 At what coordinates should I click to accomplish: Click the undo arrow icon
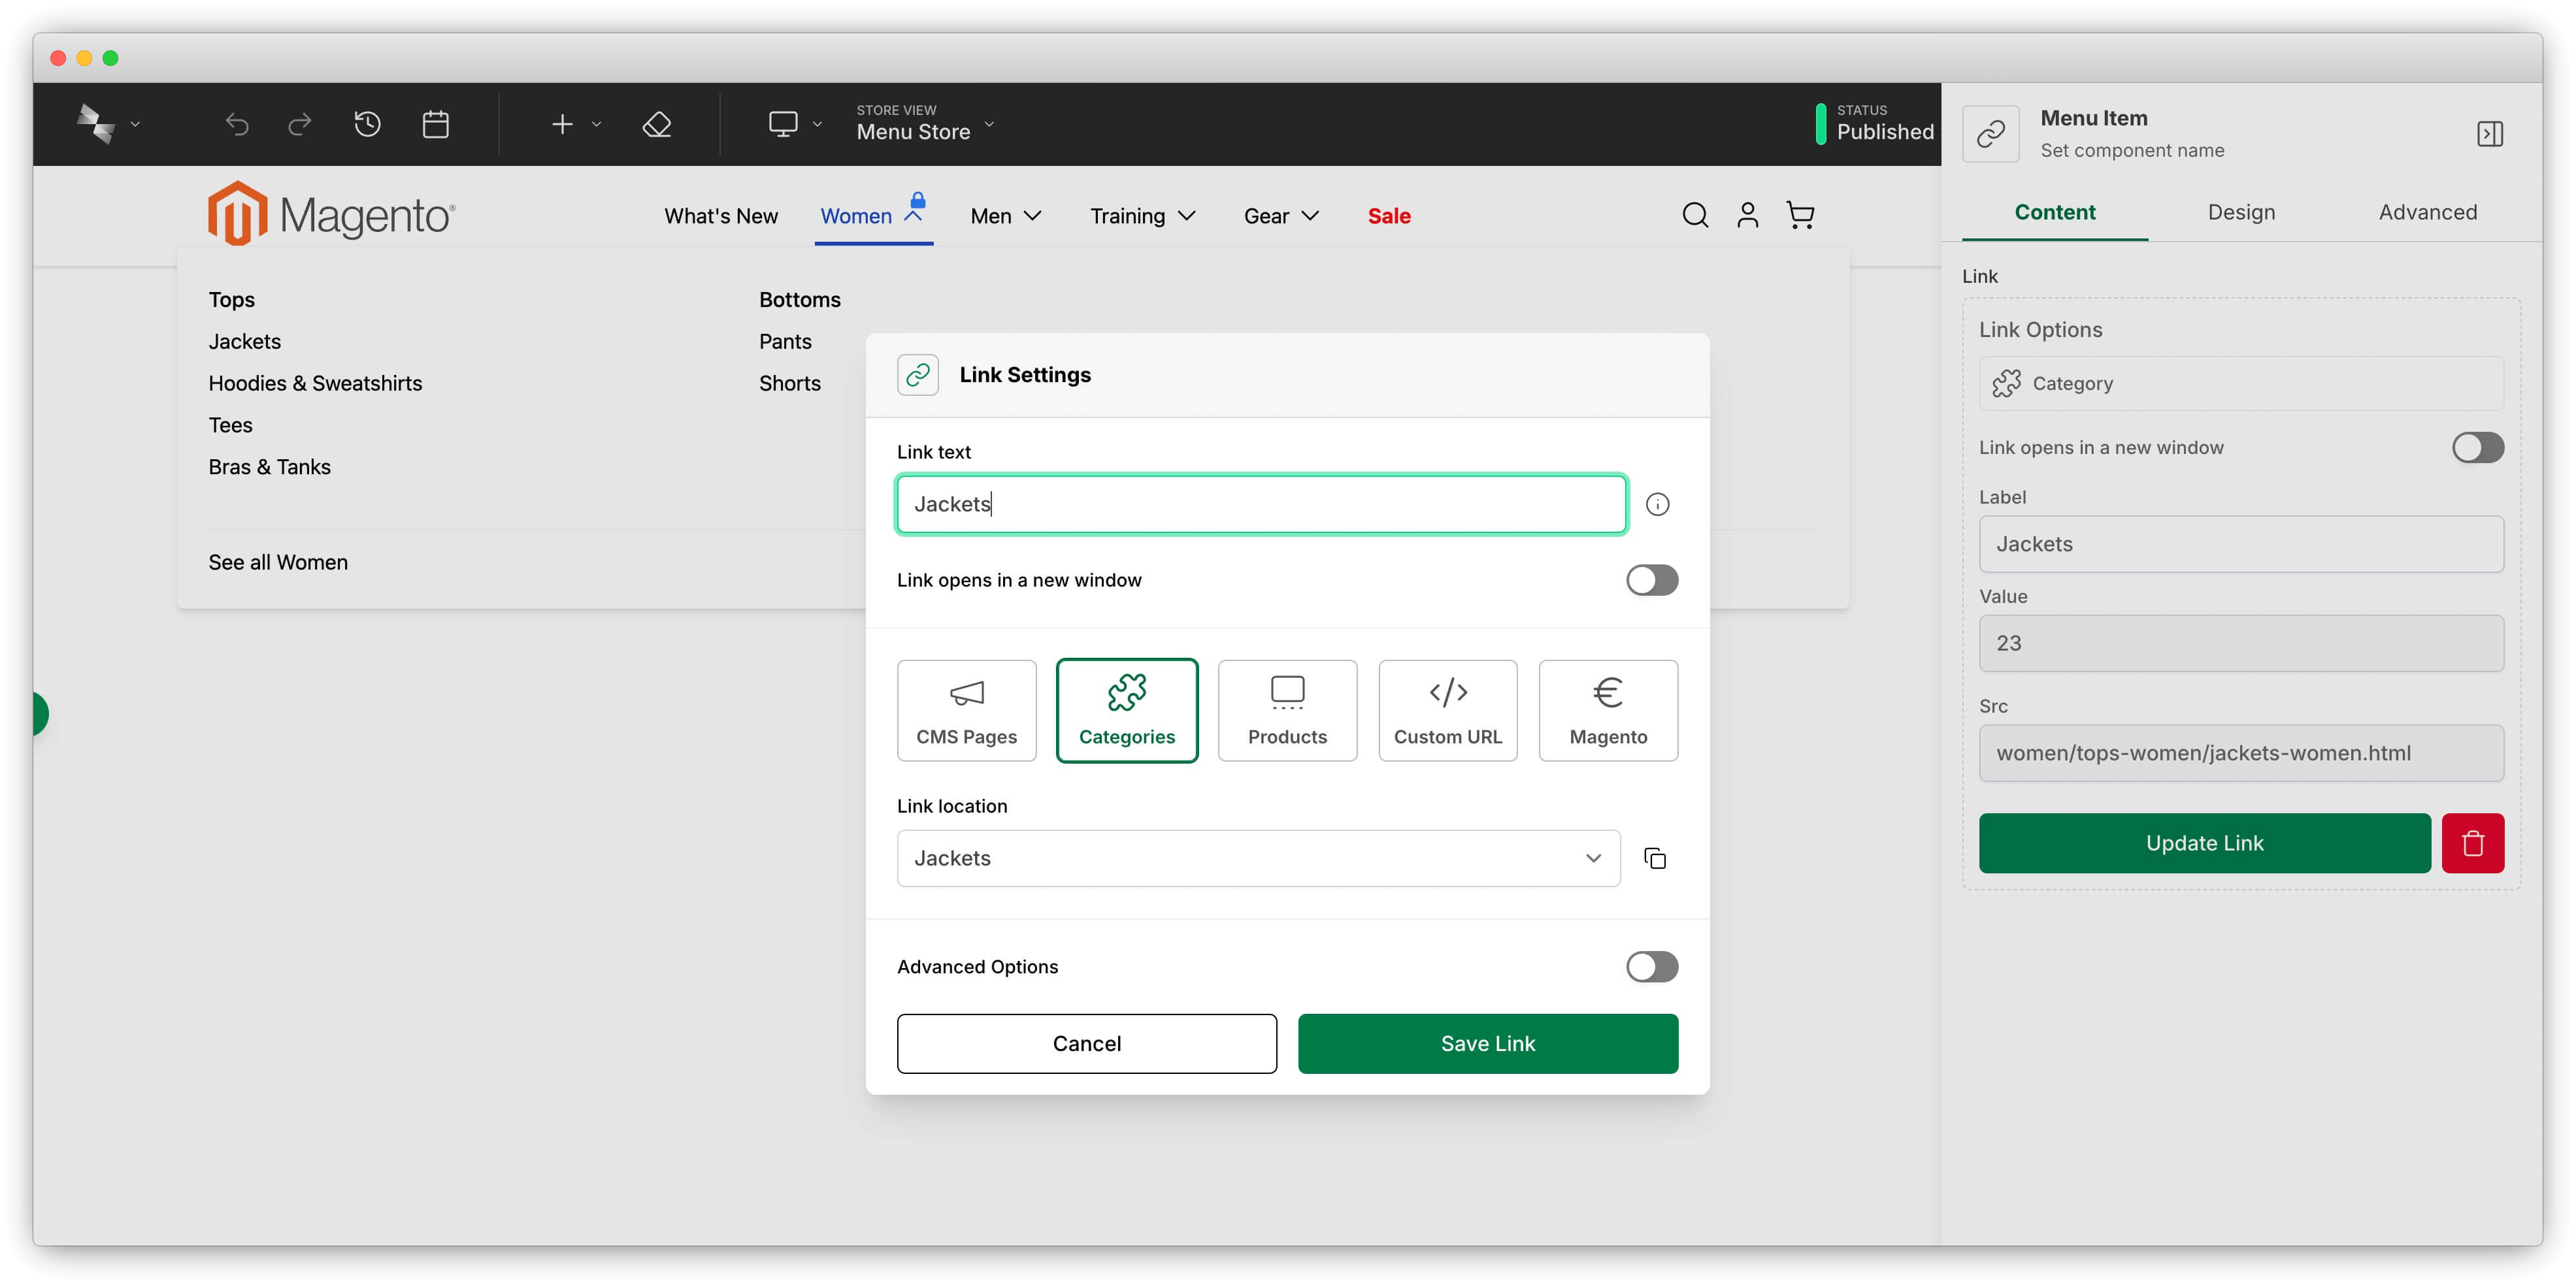[237, 124]
